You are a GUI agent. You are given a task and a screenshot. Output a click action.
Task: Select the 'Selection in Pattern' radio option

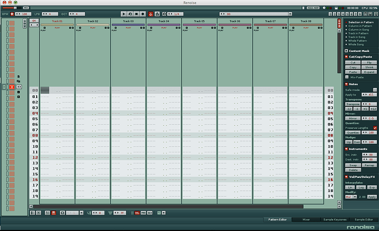(360, 22)
